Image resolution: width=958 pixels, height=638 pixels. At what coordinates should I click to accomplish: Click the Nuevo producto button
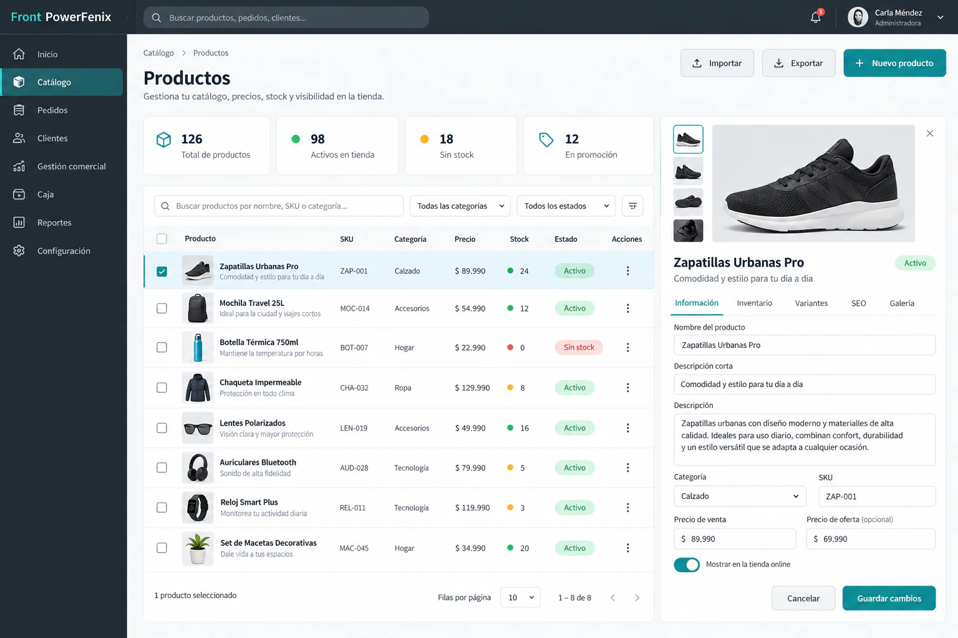[894, 63]
